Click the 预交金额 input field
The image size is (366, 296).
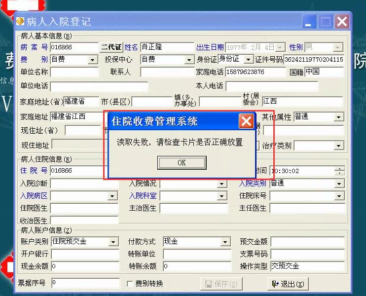pos(308,242)
